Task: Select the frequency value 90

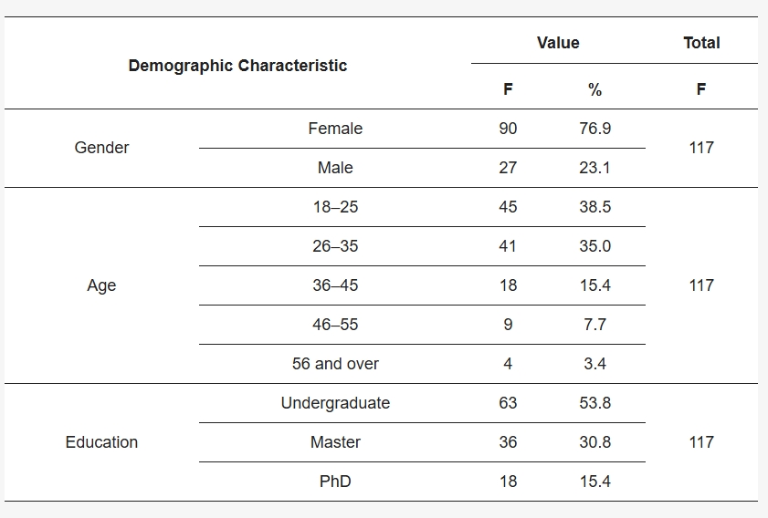Action: 508,129
